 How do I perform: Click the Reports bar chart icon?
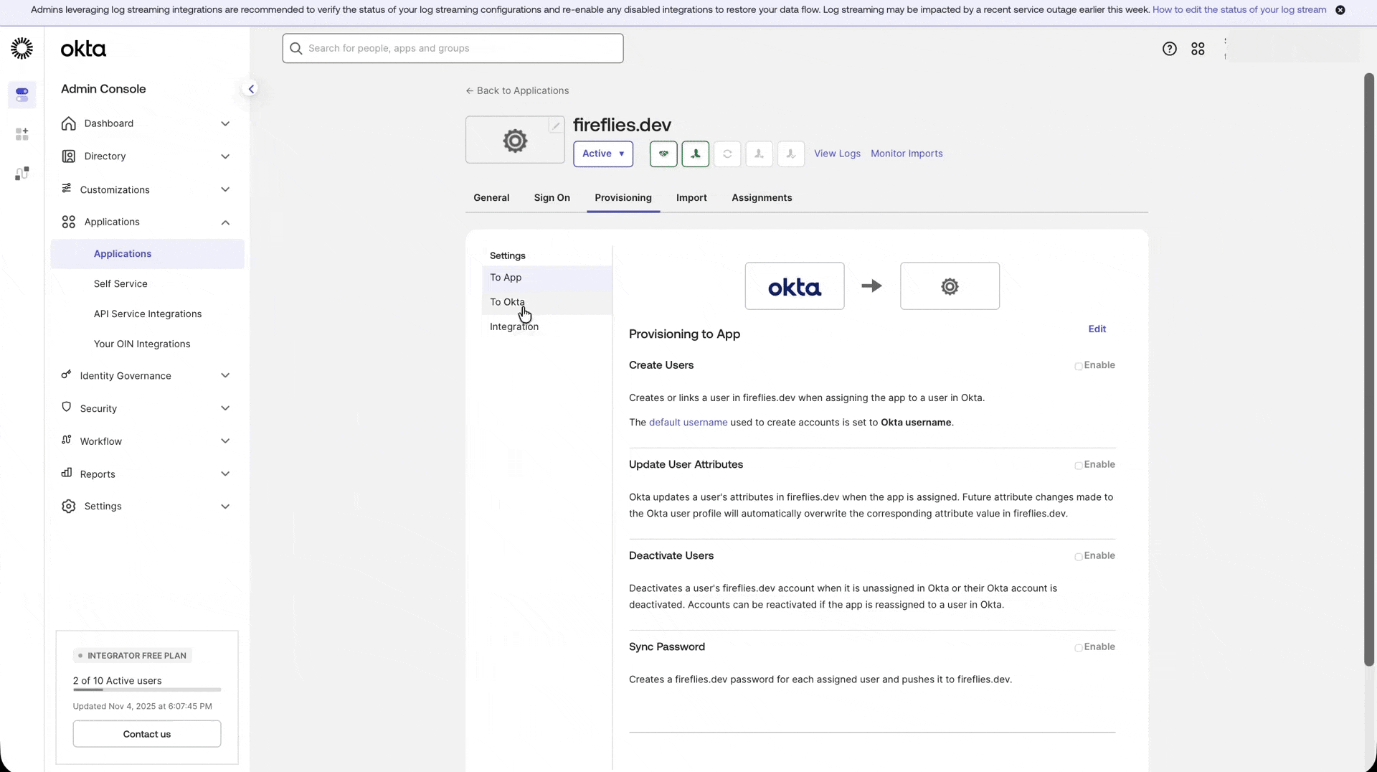67,472
